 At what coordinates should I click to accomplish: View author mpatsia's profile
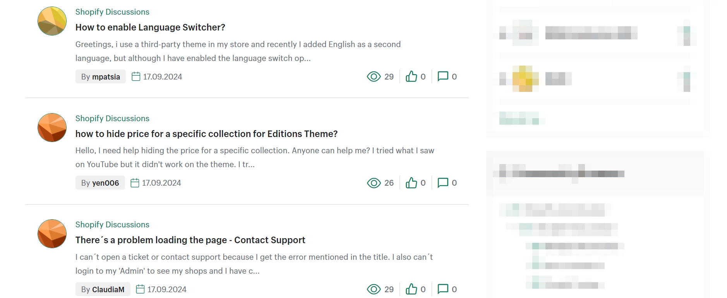pos(106,77)
